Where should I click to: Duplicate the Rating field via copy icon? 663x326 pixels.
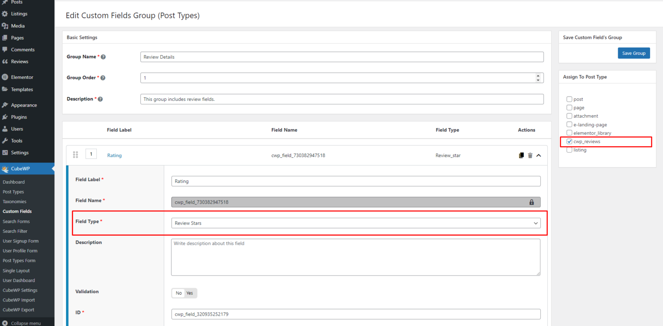[x=521, y=155]
